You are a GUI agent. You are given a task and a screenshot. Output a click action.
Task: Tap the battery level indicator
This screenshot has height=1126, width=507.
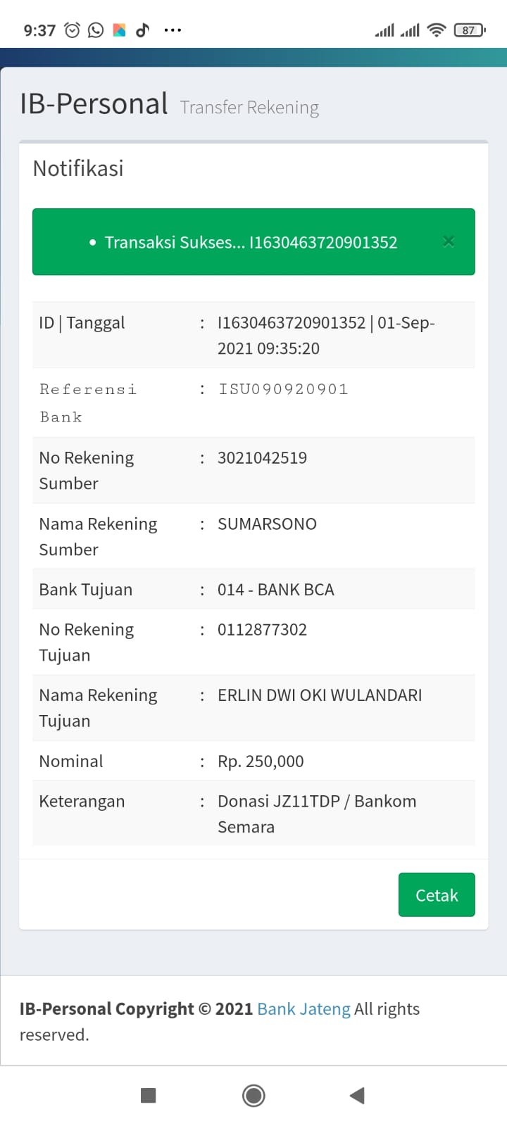[470, 30]
